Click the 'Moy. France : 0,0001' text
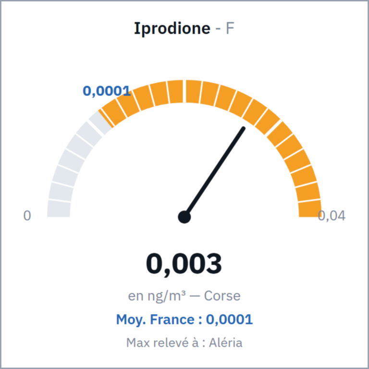 click(x=184, y=320)
